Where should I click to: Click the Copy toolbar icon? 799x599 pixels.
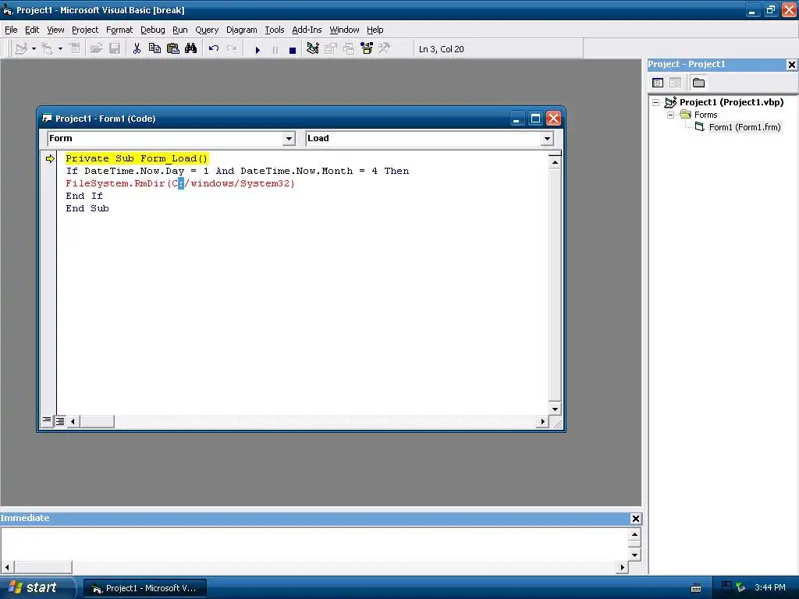(x=154, y=49)
